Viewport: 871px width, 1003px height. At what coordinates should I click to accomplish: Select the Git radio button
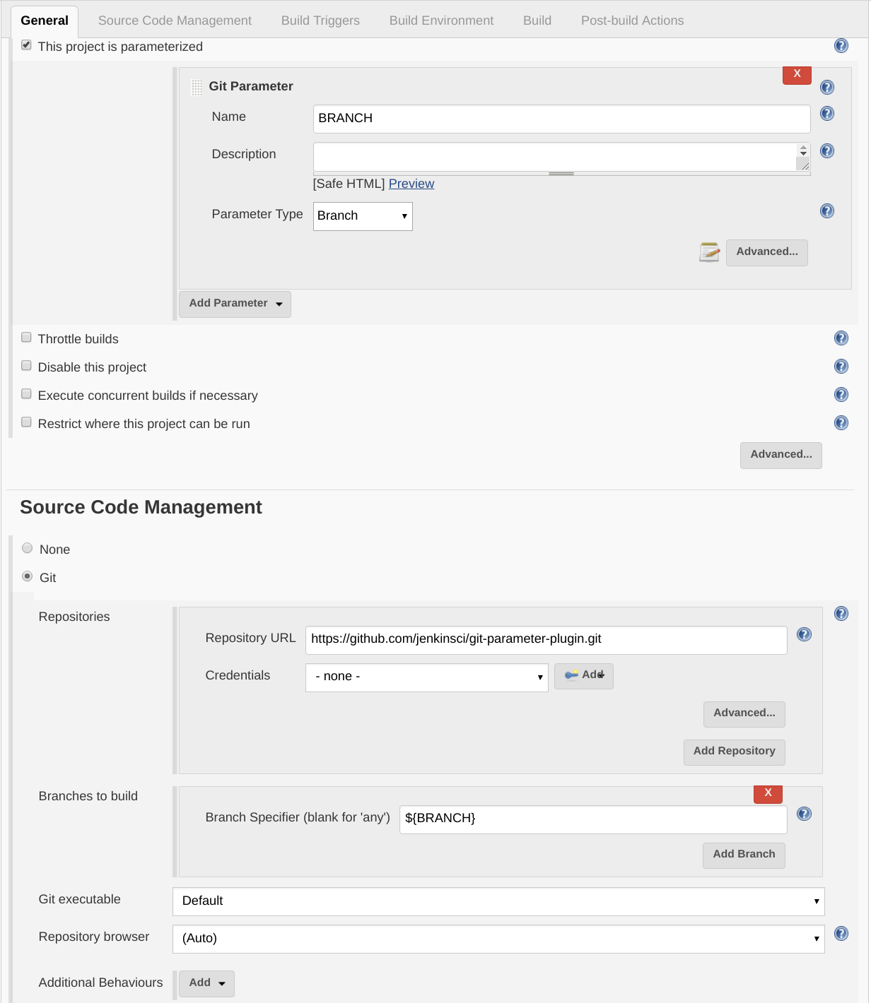(x=28, y=576)
